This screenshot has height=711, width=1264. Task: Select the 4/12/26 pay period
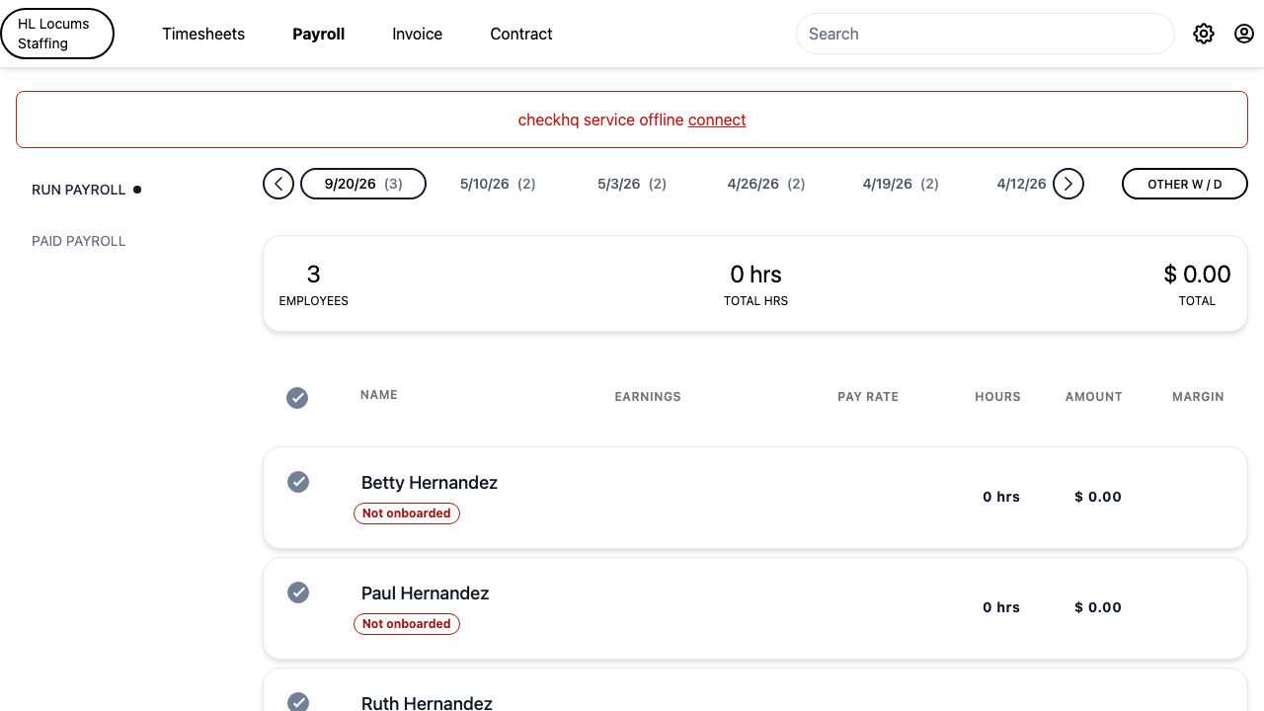tap(1022, 184)
